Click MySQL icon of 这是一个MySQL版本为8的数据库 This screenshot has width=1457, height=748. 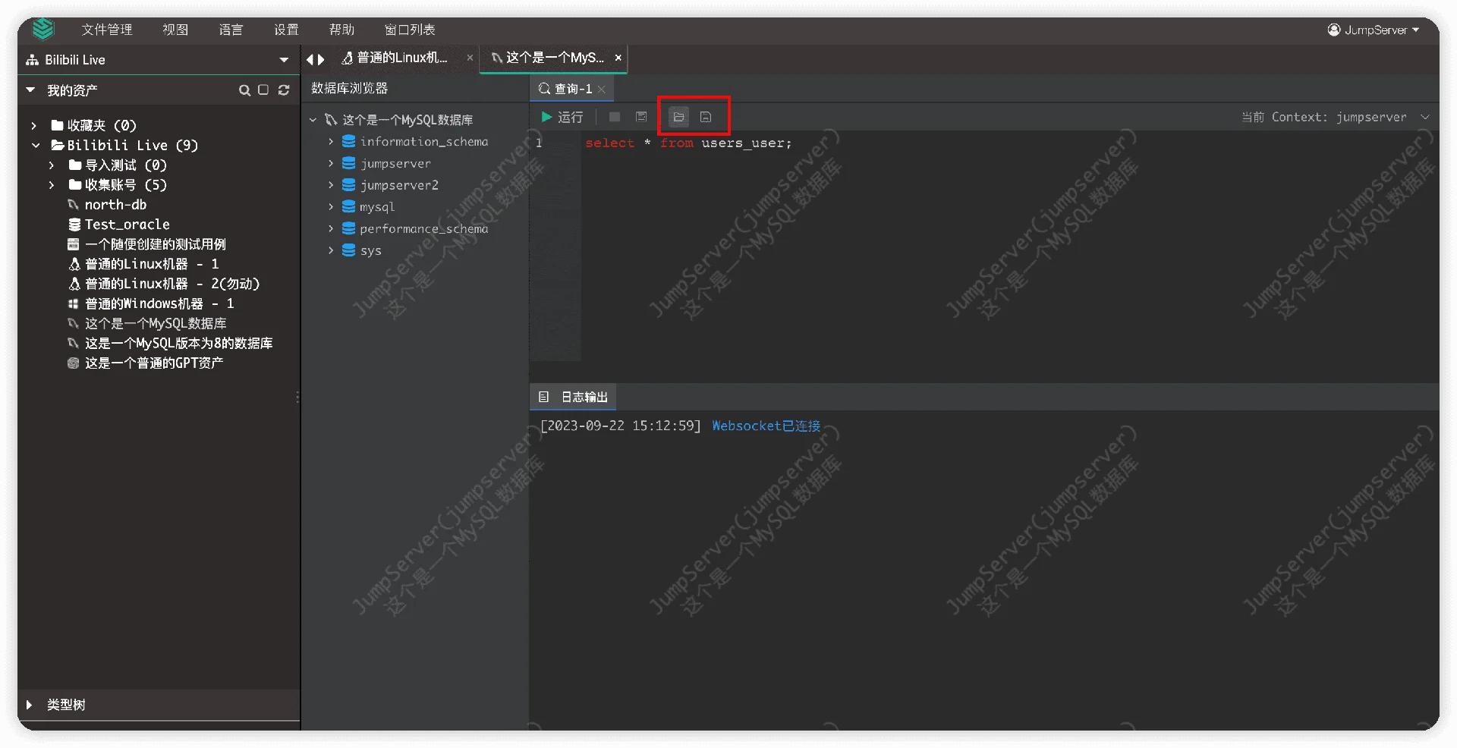74,343
